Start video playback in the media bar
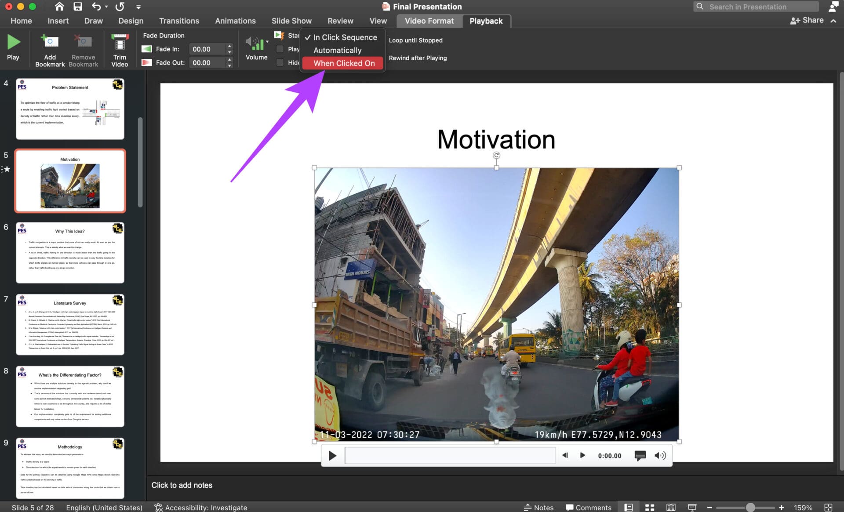This screenshot has height=512, width=844. pos(332,456)
